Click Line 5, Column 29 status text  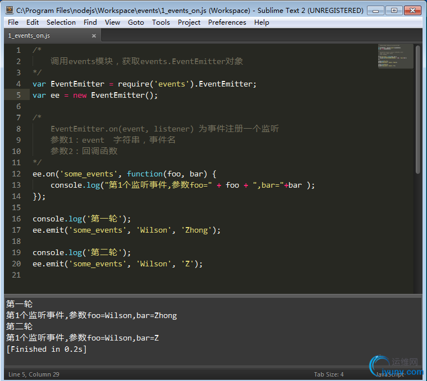34,374
